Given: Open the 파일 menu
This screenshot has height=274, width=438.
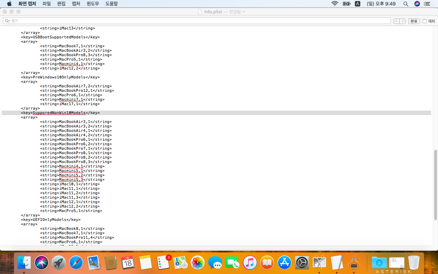Looking at the screenshot, I should 47,4.
